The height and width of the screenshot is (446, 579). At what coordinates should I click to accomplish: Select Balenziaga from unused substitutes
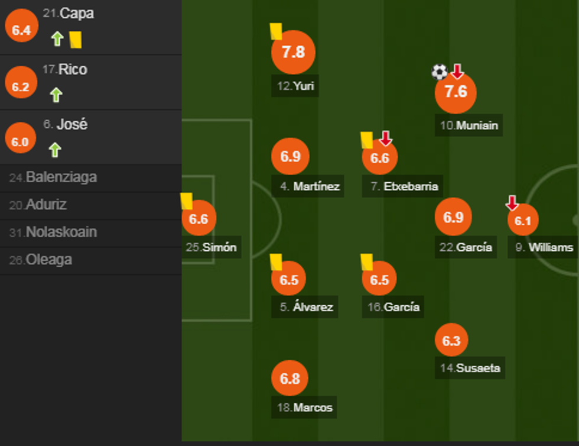61,177
